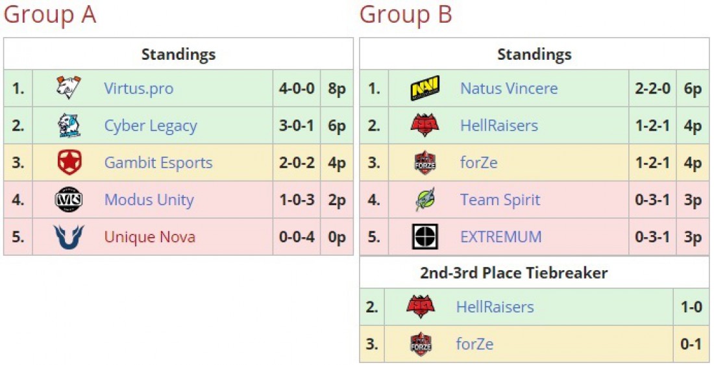
Task: Open the Virtus.pro team link
Action: [139, 88]
